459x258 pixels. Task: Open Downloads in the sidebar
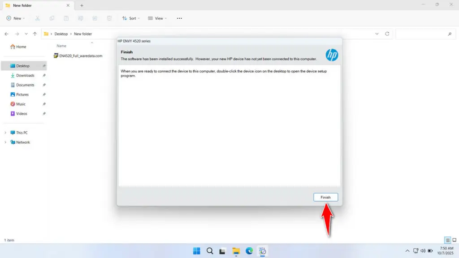tap(25, 75)
